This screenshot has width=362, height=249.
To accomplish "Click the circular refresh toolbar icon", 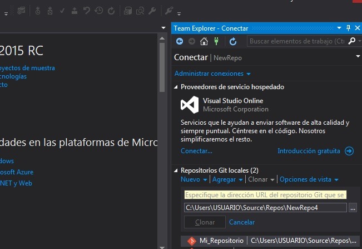I will coord(111,11).
